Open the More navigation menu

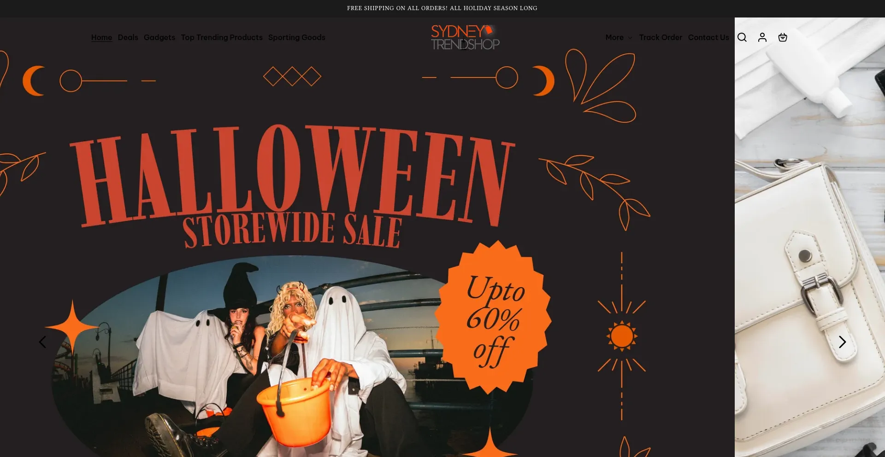(x=619, y=37)
